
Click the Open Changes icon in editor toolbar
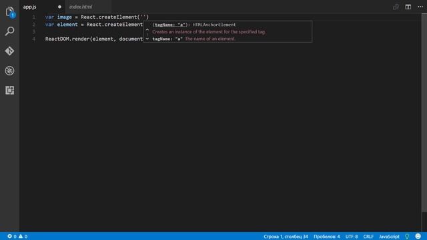coord(396,7)
